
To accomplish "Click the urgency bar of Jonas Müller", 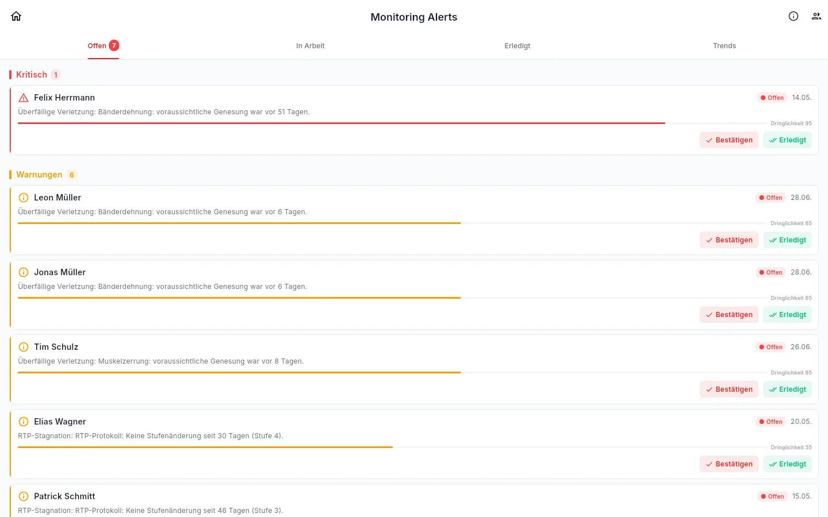I will [392, 298].
